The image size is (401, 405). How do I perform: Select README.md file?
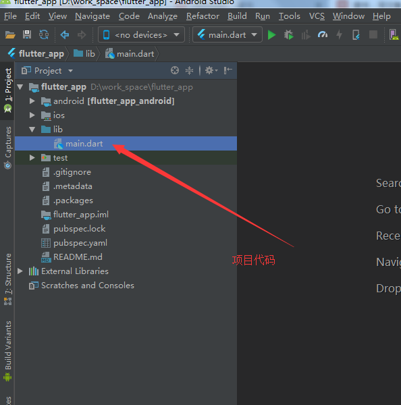(x=126, y=257)
